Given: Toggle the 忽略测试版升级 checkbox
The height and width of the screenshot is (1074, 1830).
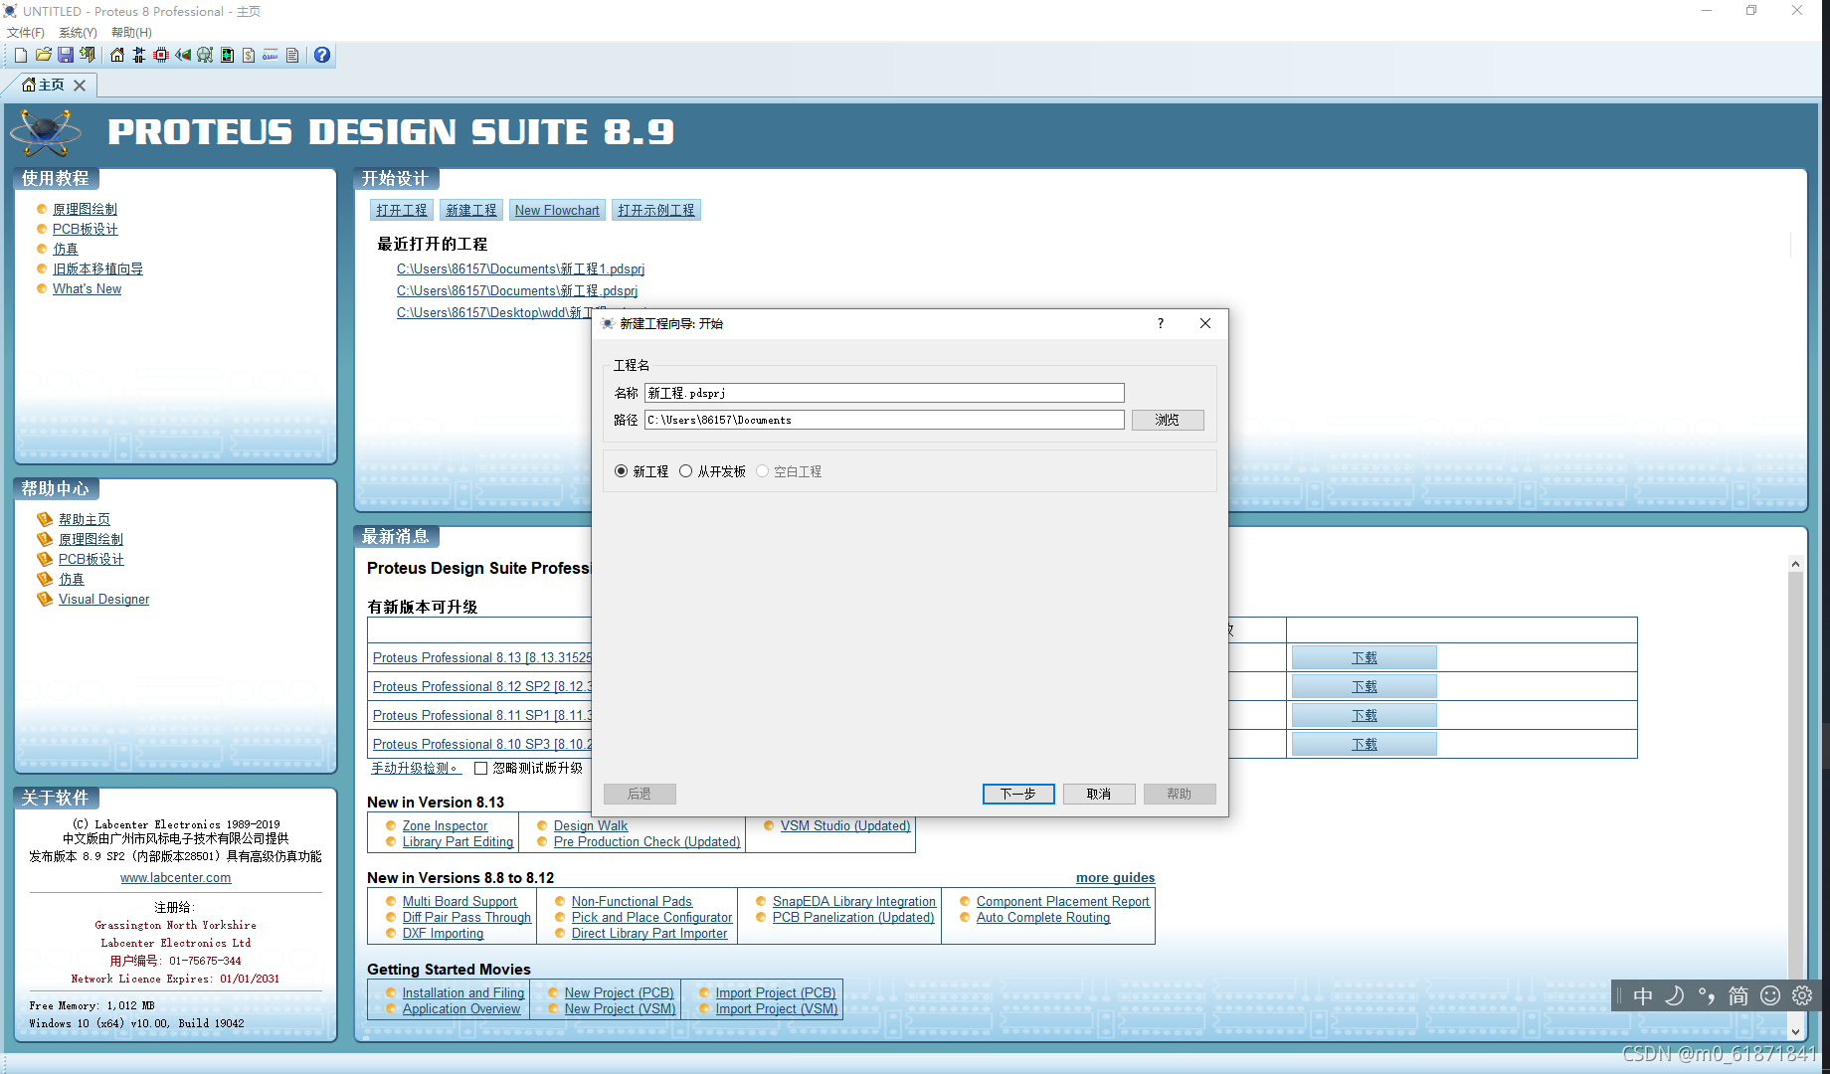Looking at the screenshot, I should (481, 768).
